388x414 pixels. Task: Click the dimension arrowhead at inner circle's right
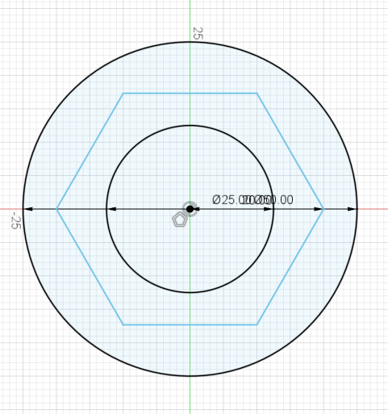click(x=268, y=209)
